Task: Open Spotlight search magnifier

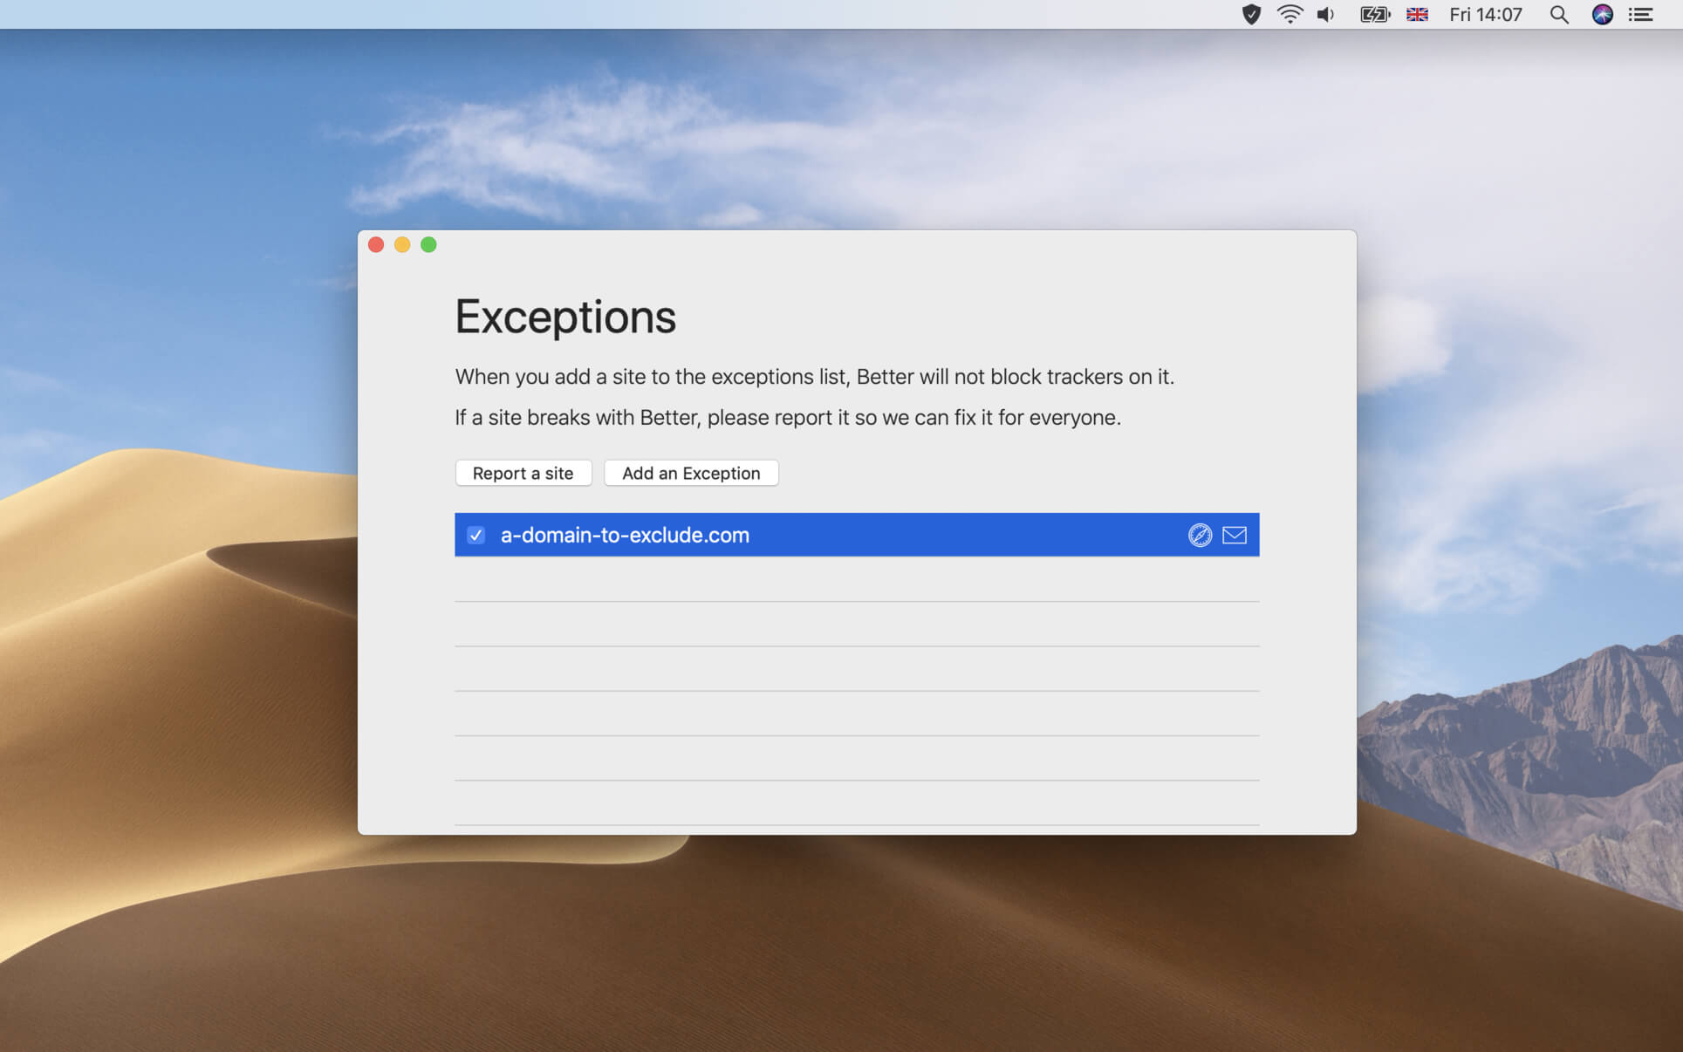Action: 1558,14
